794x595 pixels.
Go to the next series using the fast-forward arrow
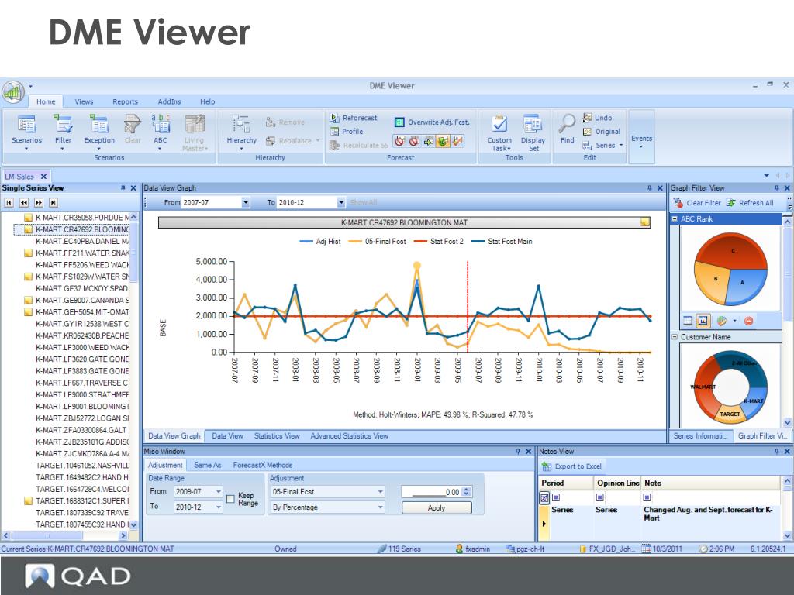39,203
